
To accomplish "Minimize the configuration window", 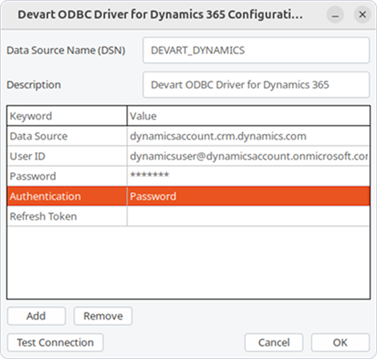I will [x=335, y=14].
